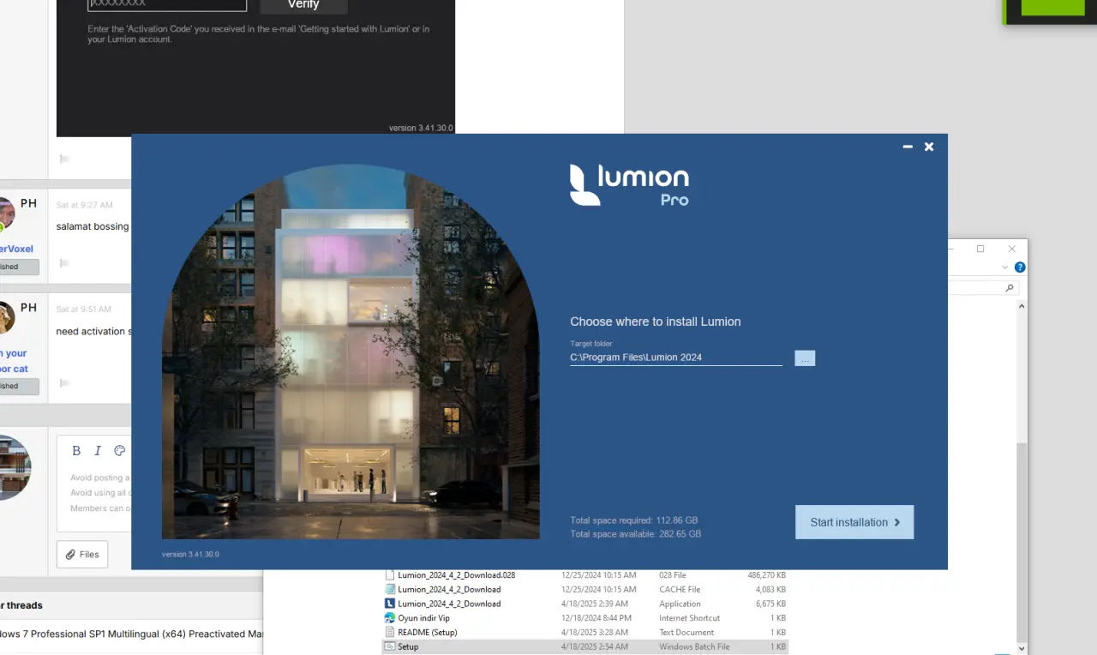Apply italic formatting in forum reply editor
This screenshot has width=1097, height=655.
(98, 451)
